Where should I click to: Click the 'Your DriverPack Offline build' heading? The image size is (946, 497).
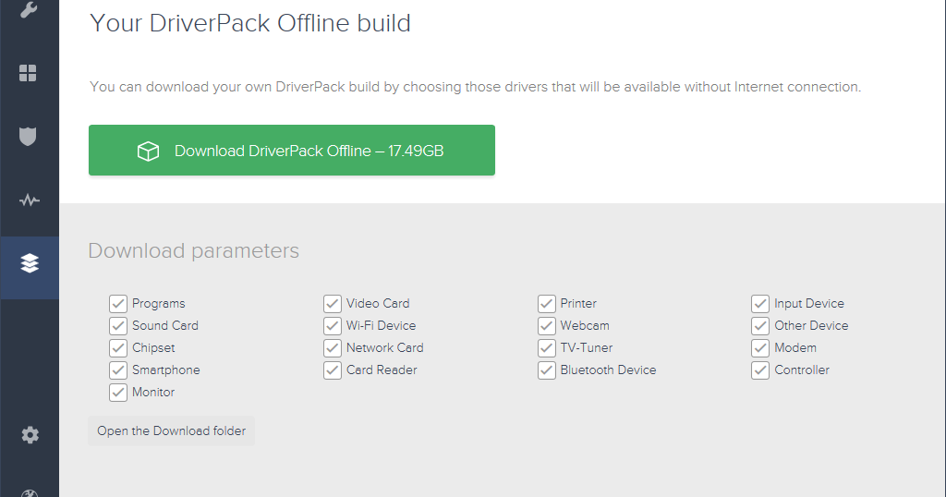pos(250,23)
